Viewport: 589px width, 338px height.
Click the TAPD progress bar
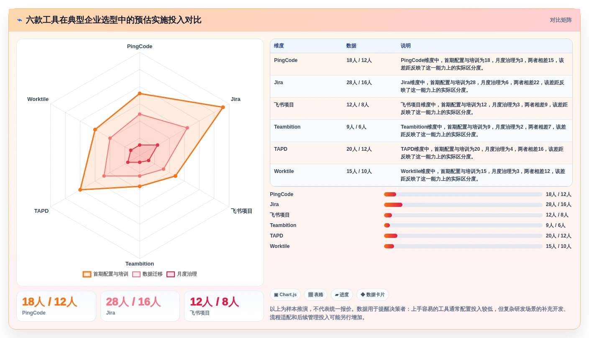(463, 236)
